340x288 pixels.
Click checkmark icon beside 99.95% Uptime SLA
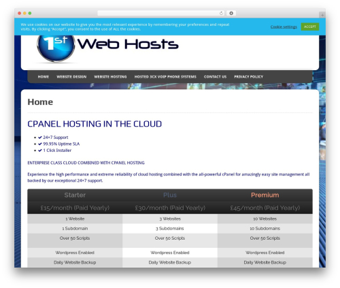click(40, 144)
